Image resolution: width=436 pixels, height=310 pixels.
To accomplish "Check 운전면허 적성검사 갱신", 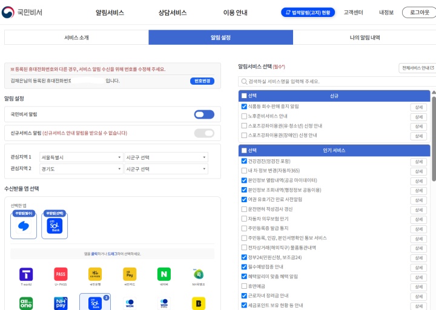I will tap(244, 209).
